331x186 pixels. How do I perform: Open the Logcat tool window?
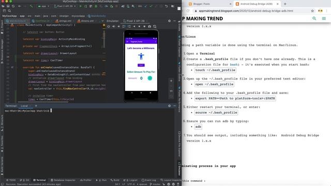(130, 180)
